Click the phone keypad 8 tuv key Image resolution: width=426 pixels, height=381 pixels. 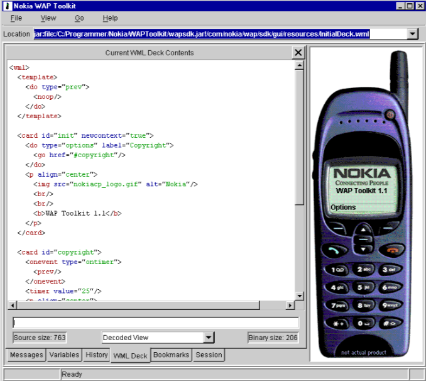[364, 306]
